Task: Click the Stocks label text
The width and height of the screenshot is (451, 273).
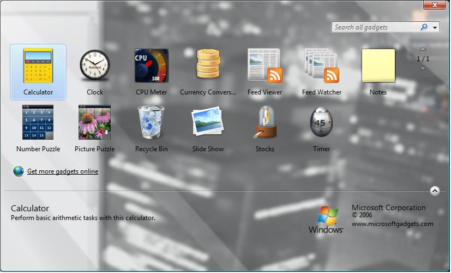Action: [265, 149]
